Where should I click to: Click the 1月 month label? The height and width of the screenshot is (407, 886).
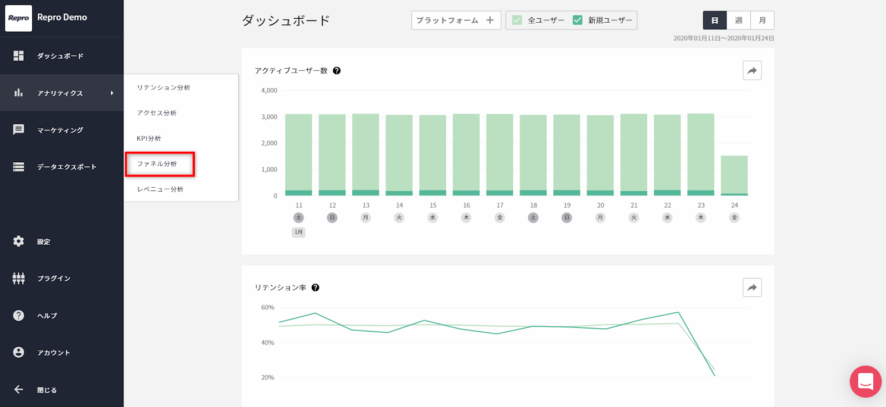tap(298, 232)
